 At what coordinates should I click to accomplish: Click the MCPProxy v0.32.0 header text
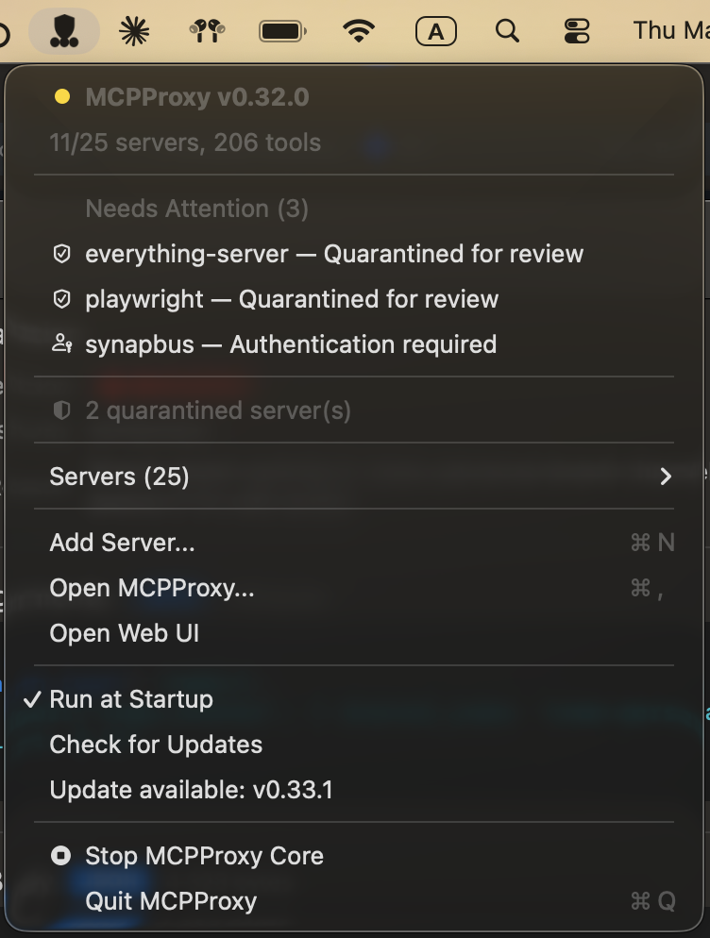click(x=197, y=97)
